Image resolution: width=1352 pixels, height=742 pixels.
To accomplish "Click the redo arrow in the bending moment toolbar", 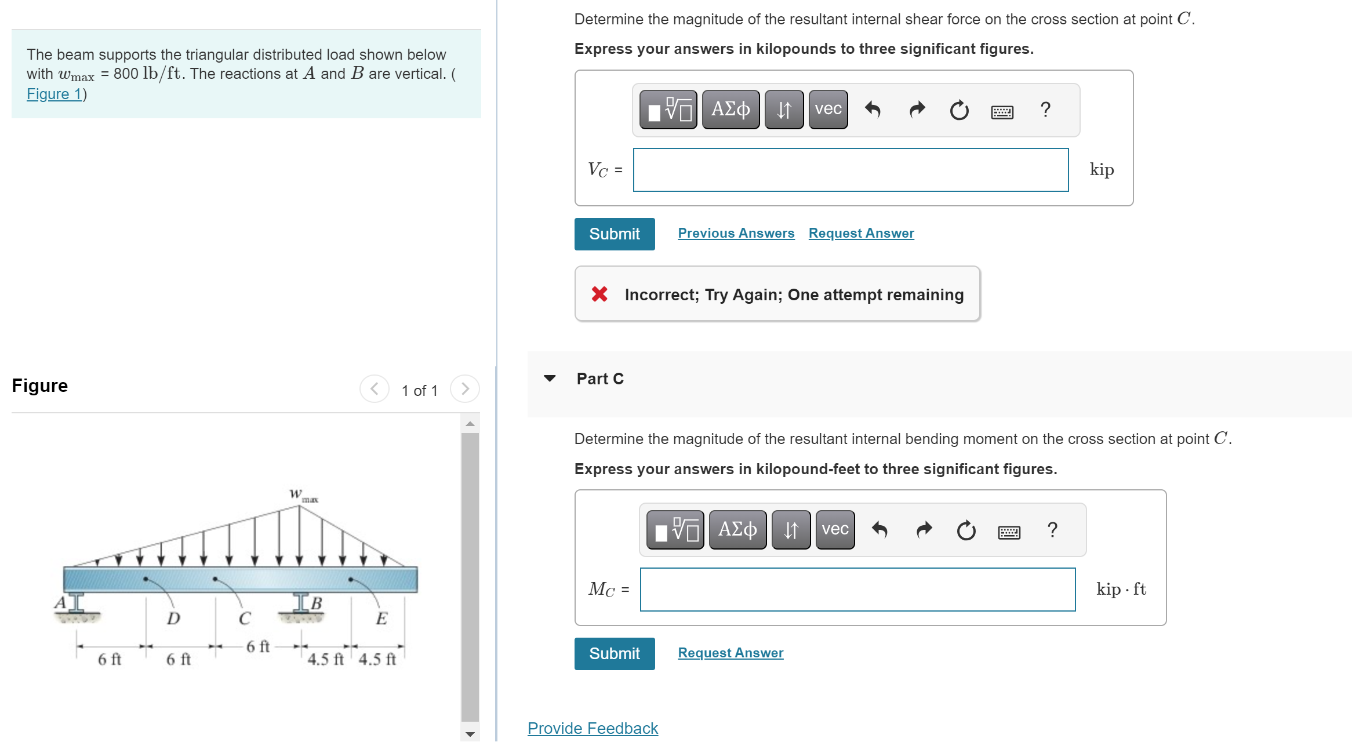I will [x=922, y=528].
